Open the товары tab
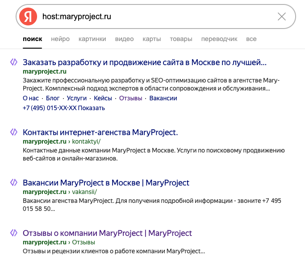Image resolution: width=305 pixels, height=268 pixels. [x=181, y=39]
